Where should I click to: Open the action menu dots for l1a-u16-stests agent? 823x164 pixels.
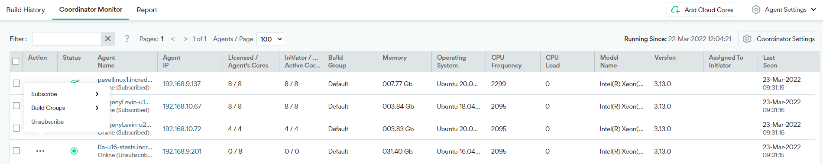[40, 151]
